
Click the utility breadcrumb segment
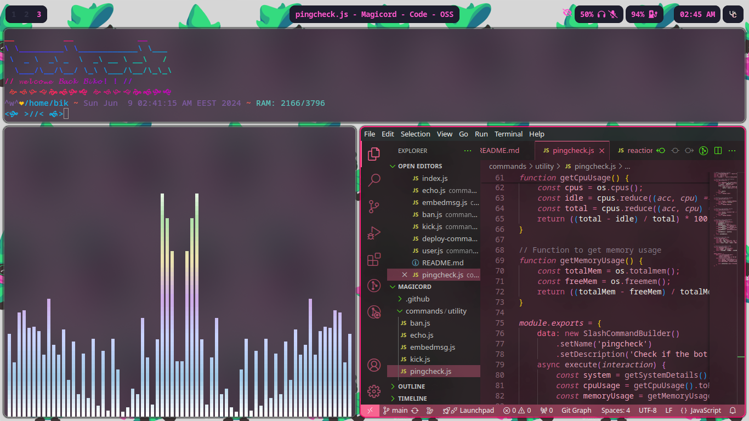(x=544, y=166)
